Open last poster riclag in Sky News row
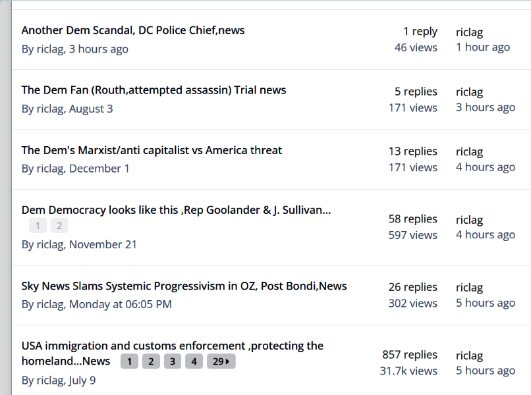 [469, 288]
